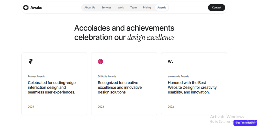Viewport: 257px width, 130px height.
Task: Click the Framer Awards label
Action: (x=36, y=77)
